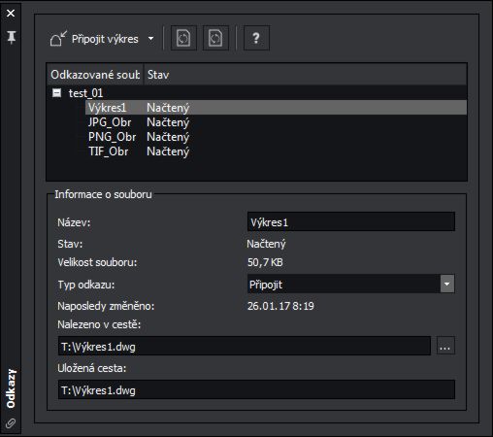493x437 pixels.
Task: Open help with the question mark icon
Action: point(256,38)
